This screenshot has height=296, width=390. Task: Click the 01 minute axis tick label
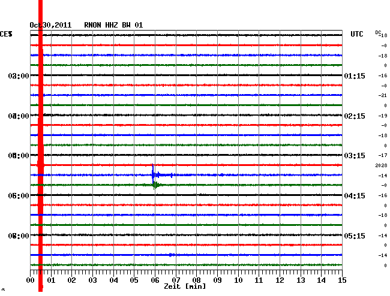[x=51, y=280]
